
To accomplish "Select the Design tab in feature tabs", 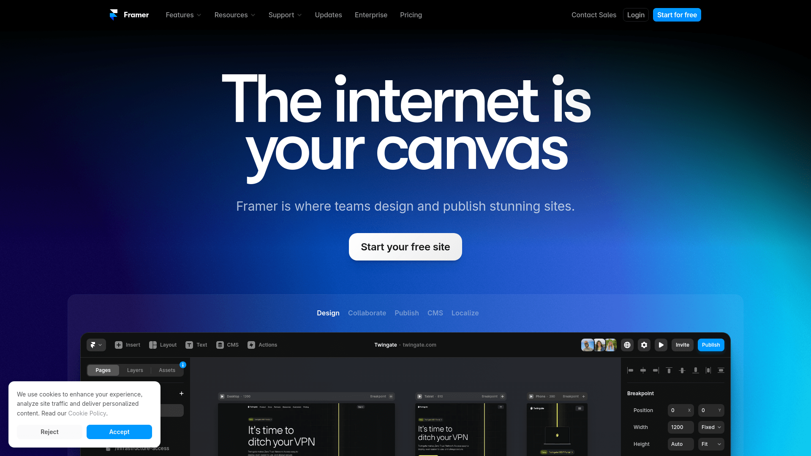I will (x=328, y=313).
